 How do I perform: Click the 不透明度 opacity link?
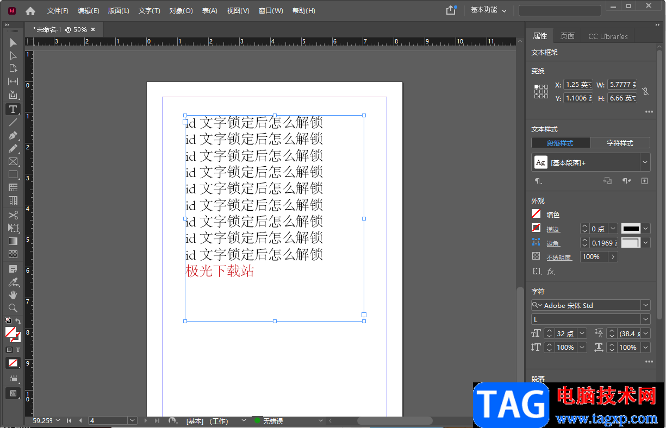[559, 257]
